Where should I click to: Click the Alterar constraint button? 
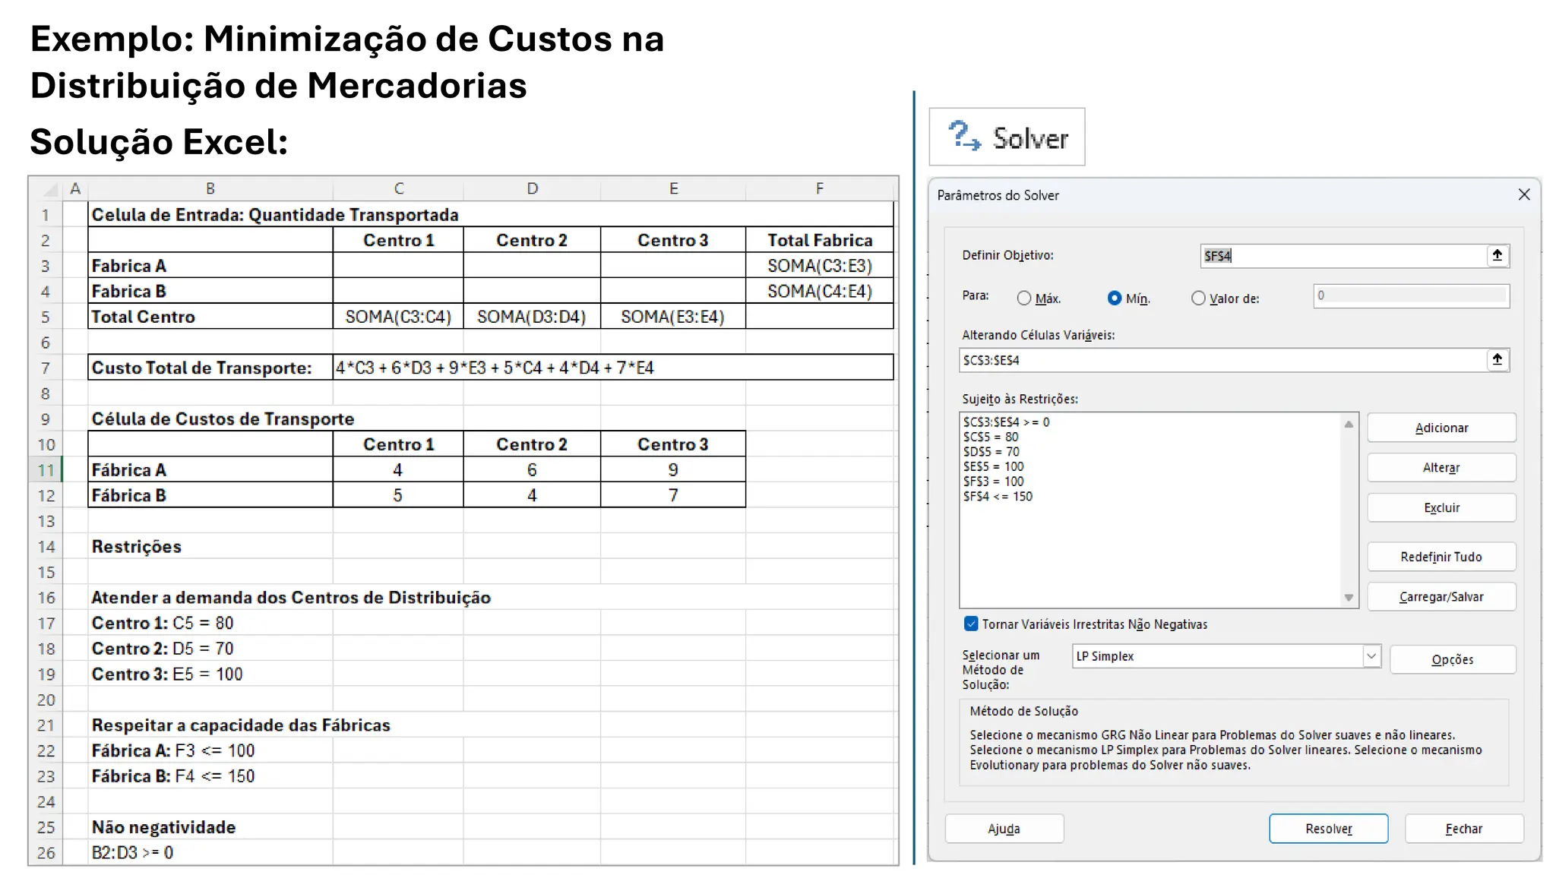coord(1441,468)
